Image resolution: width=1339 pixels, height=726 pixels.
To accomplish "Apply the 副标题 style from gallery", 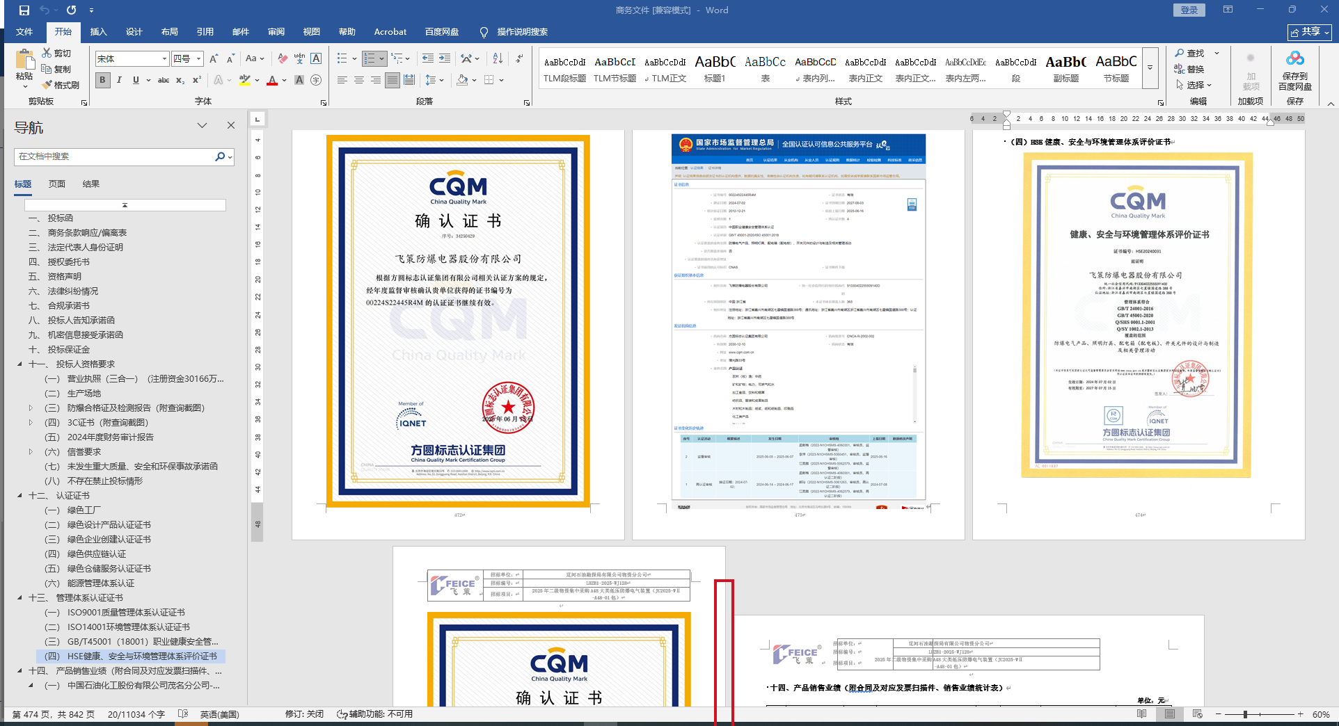I will [x=1065, y=69].
